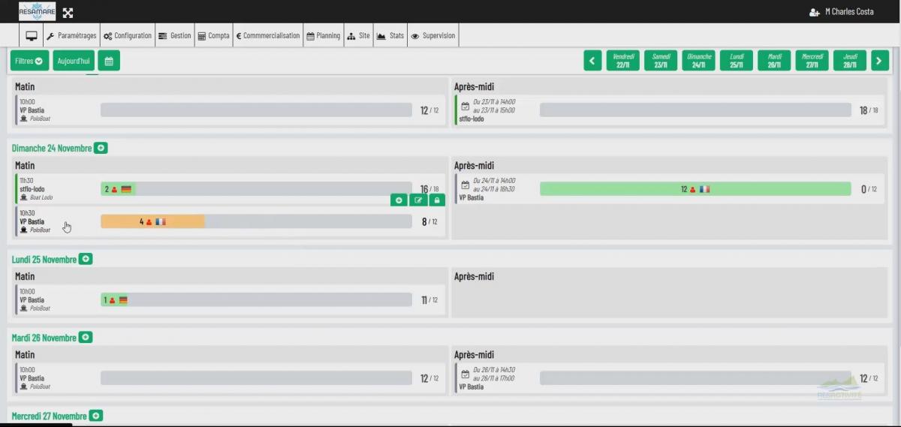Image resolution: width=901 pixels, height=427 pixels.
Task: Expand the Filtres dropdown
Action: (x=30, y=61)
